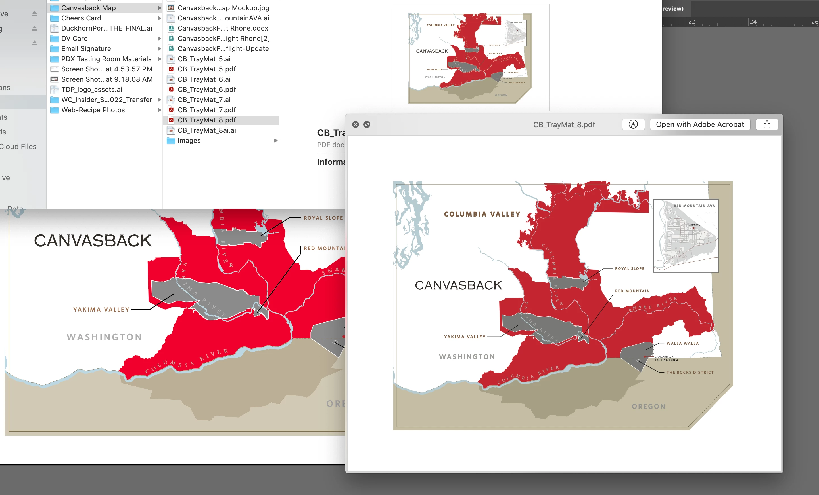Click the Red Mountain AVA inset map
Viewport: 819px width, 495px height.
[685, 236]
